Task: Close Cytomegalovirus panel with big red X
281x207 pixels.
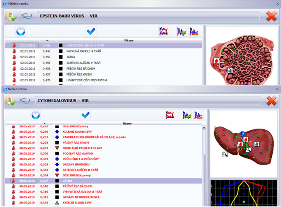Action: click(271, 101)
